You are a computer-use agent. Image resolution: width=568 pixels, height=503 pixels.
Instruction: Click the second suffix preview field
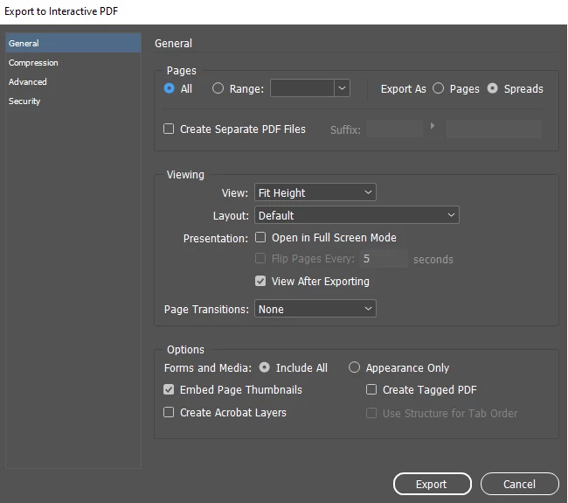click(x=494, y=129)
